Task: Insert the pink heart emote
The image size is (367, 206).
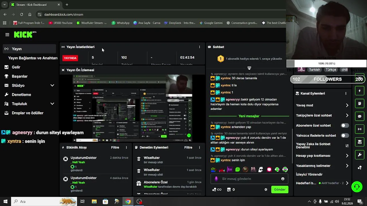Action: tap(269, 169)
